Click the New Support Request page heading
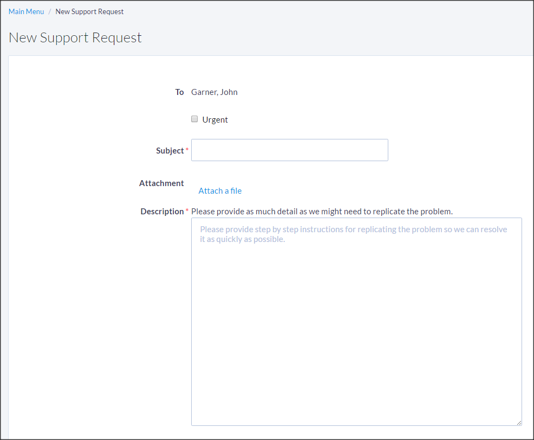 pyautogui.click(x=75, y=37)
